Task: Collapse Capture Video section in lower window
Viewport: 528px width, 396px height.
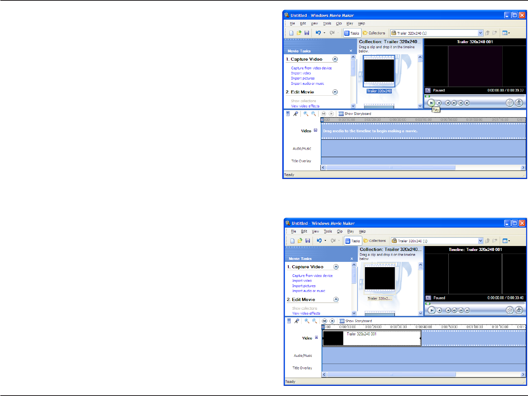Action: 336,267
